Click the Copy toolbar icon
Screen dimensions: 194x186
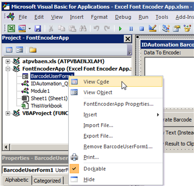[61, 29]
